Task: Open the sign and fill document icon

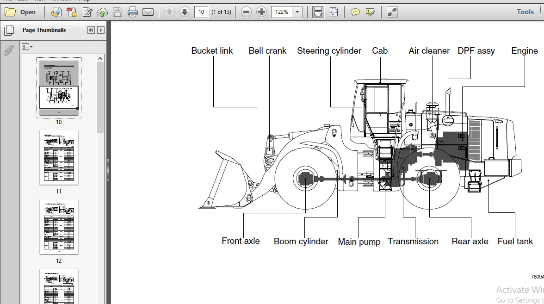Action: (87, 12)
